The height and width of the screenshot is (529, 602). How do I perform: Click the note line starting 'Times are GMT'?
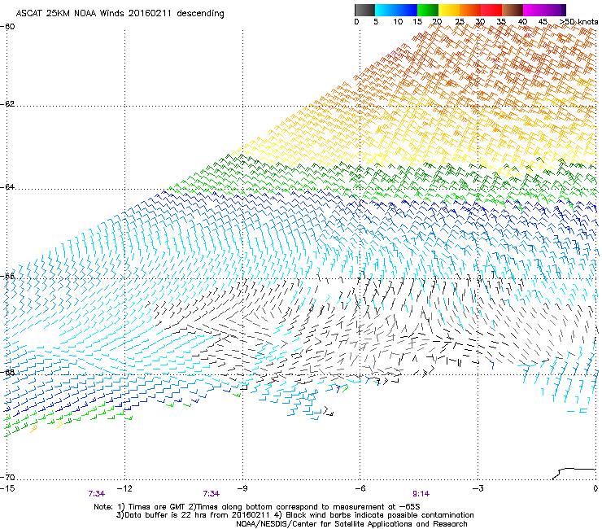[x=257, y=507]
